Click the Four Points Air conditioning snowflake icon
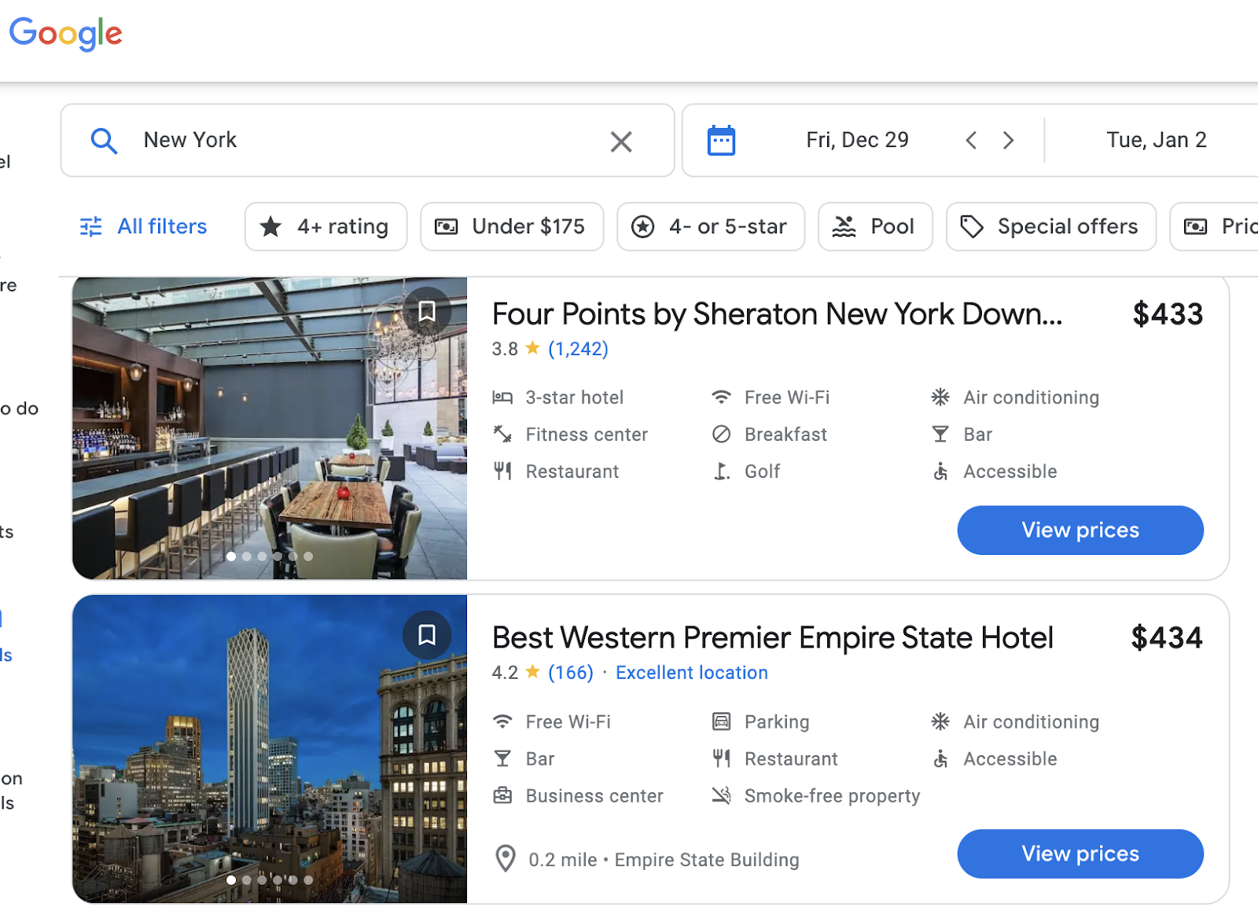 pos(940,398)
